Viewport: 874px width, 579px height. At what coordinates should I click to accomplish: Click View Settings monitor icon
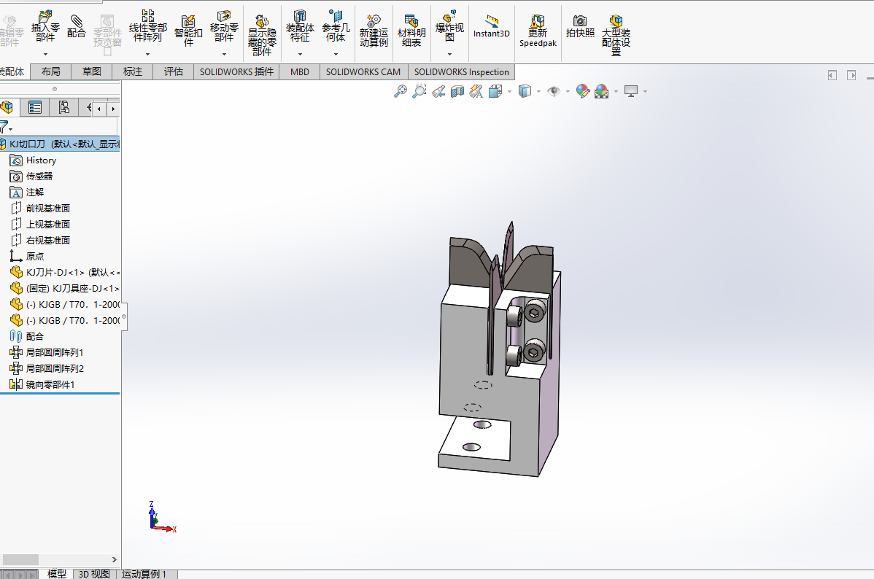coord(631,91)
